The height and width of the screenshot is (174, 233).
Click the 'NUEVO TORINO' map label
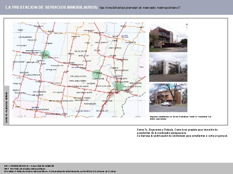click(x=69, y=63)
